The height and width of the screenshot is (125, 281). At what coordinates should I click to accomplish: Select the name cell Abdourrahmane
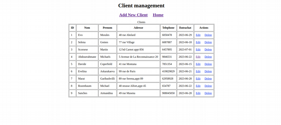point(87,57)
